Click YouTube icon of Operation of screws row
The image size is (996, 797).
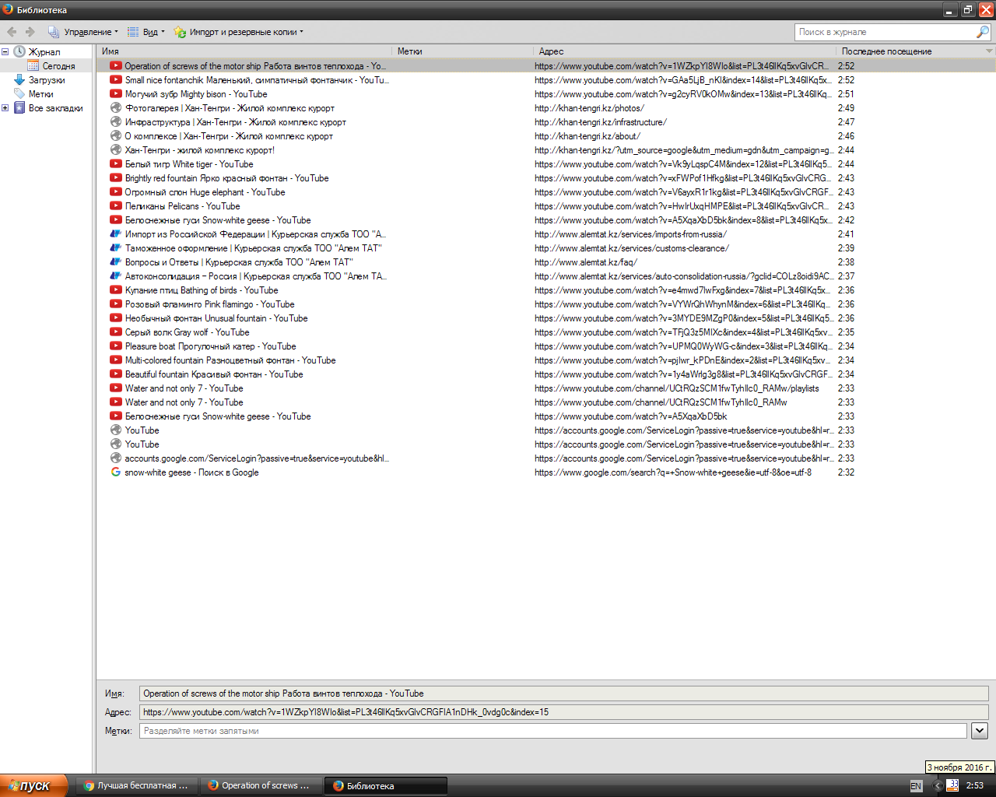(116, 66)
